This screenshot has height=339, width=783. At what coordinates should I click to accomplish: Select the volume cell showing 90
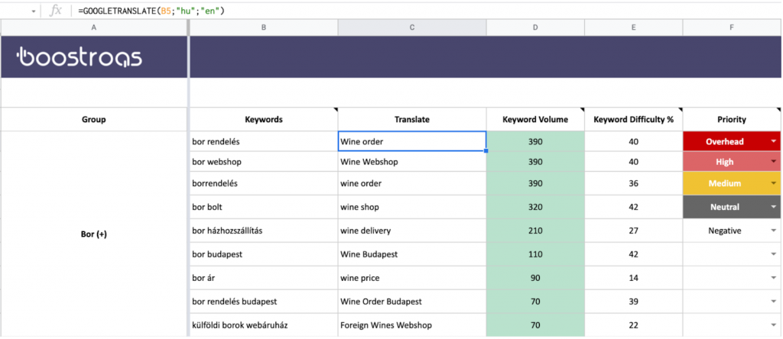pos(534,278)
